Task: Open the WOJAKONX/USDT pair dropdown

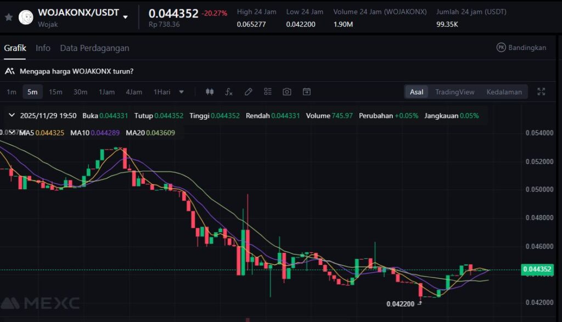Action: pyautogui.click(x=126, y=17)
